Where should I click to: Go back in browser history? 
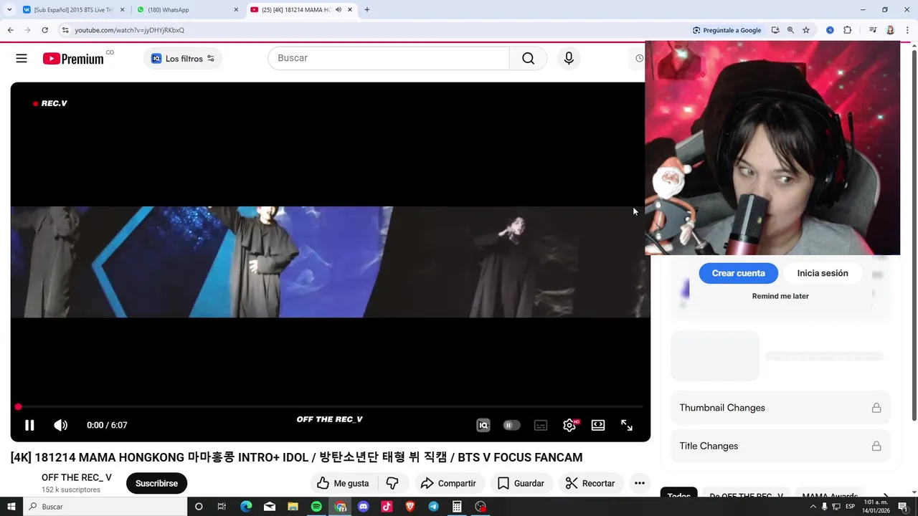click(x=10, y=30)
